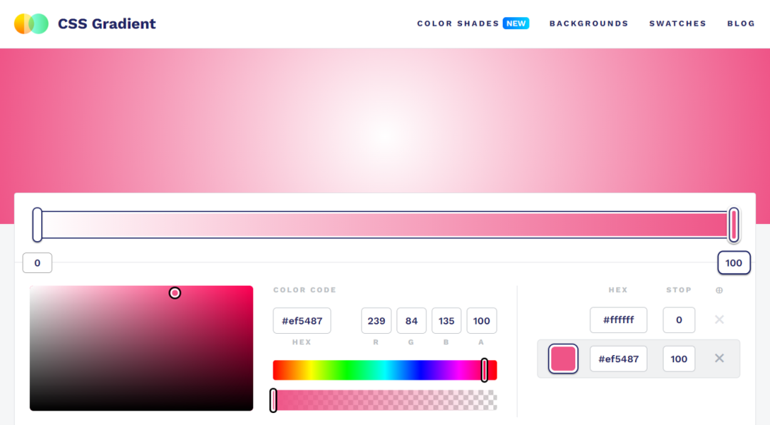770x425 pixels.
Task: Set hue on the rainbow hue bar
Action: (385, 370)
